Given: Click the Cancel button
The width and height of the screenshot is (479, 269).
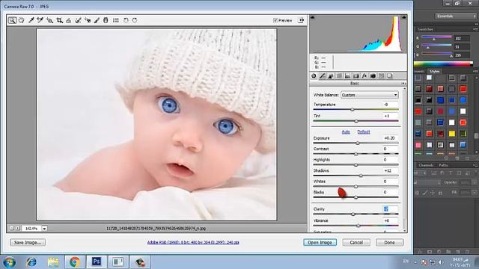Looking at the screenshot, I should click(x=356, y=242).
